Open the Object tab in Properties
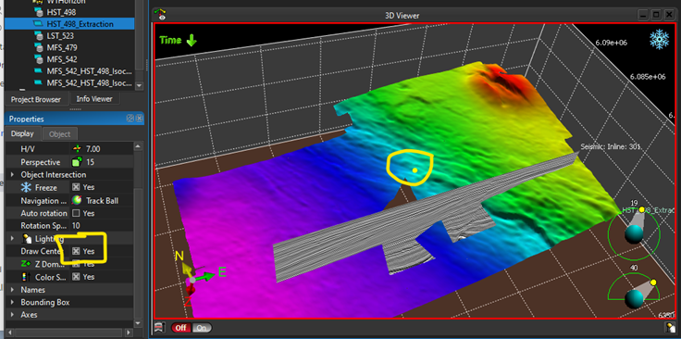 click(x=60, y=134)
